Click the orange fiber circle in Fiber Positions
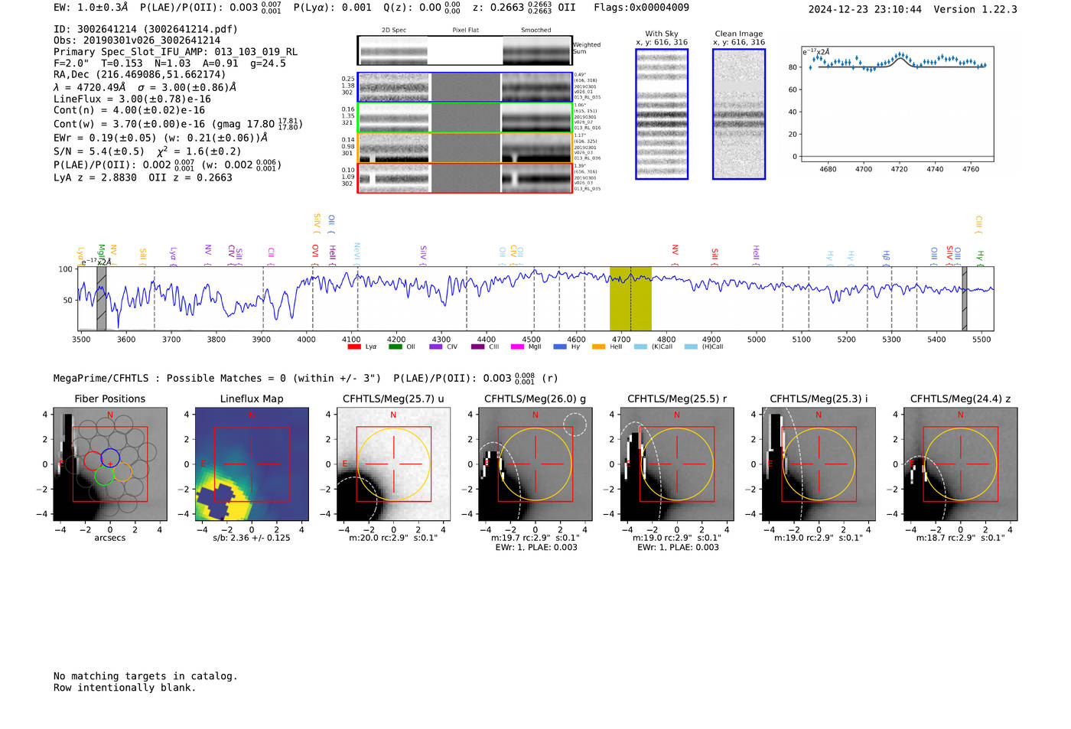The height and width of the screenshot is (729, 1071). coord(122,472)
